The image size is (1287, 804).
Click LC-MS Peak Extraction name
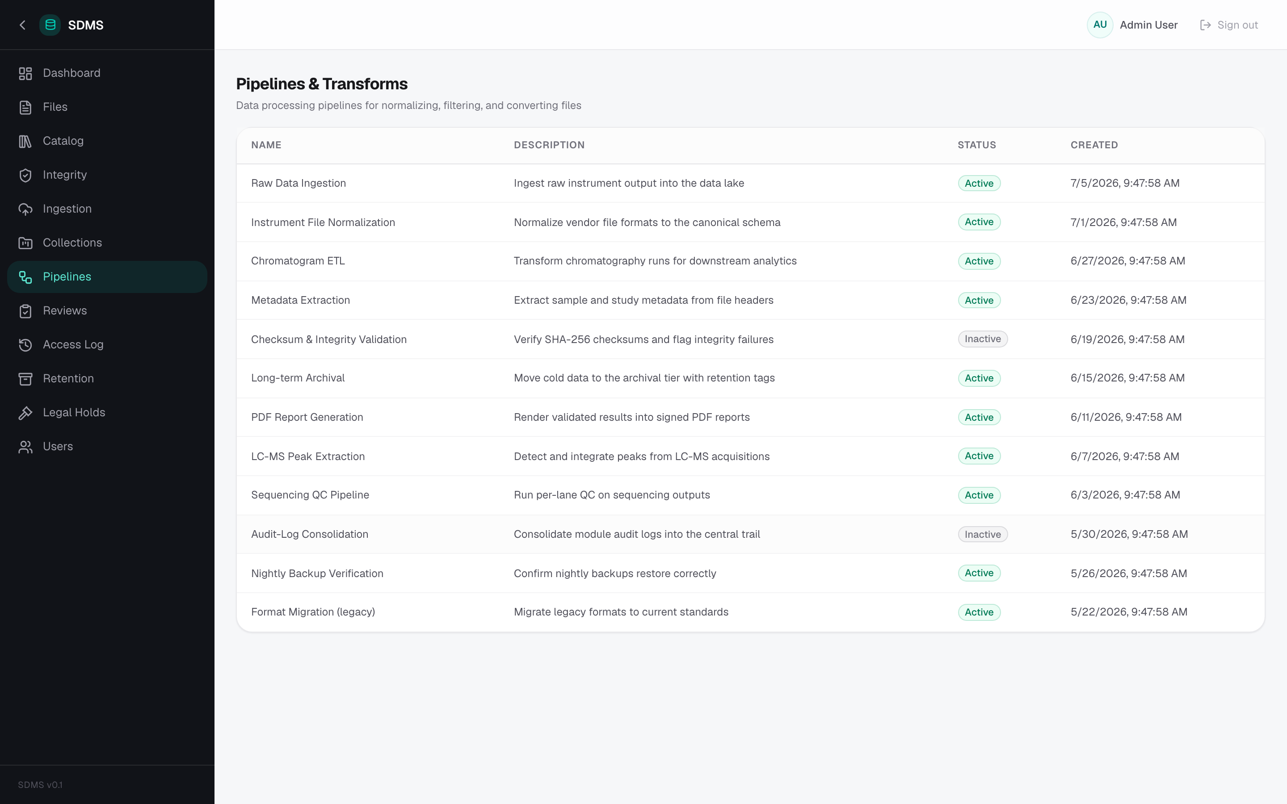coord(308,457)
